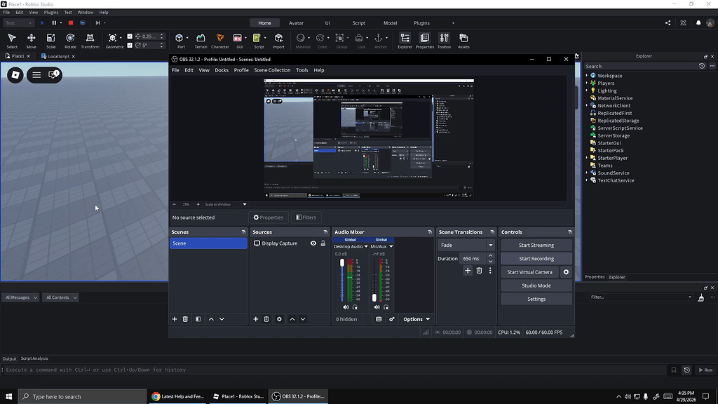Open the Toolbox panel in Roblox Studio
Image resolution: width=718 pixels, height=404 pixels.
444,40
